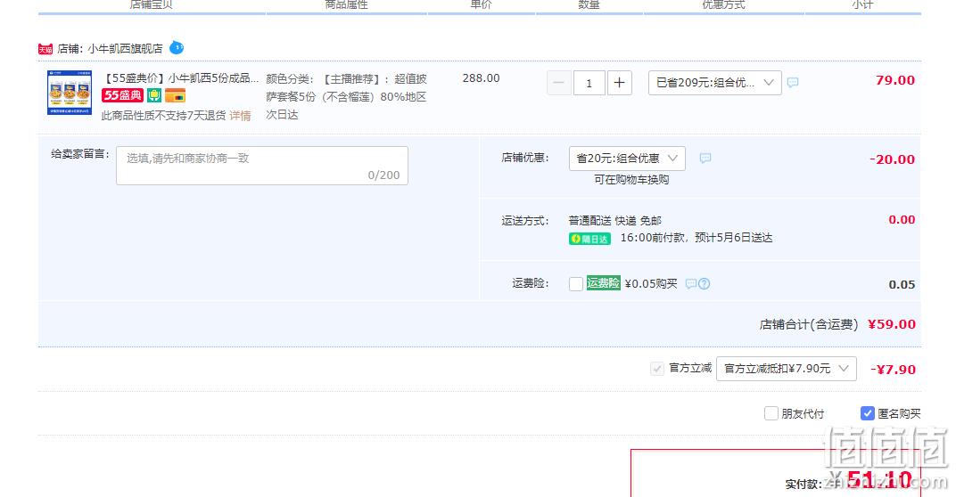Increase the quantity with the plus button
The image size is (956, 497).
620,83
